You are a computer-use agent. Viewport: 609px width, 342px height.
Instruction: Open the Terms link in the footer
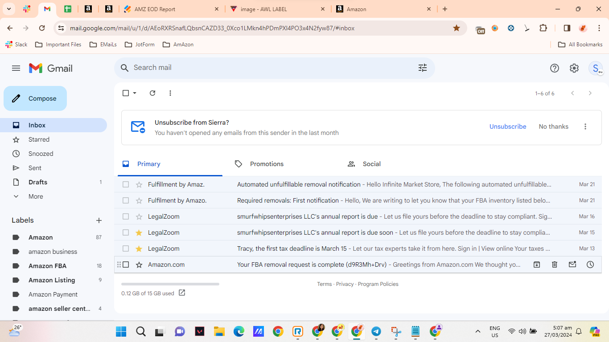coord(325,284)
